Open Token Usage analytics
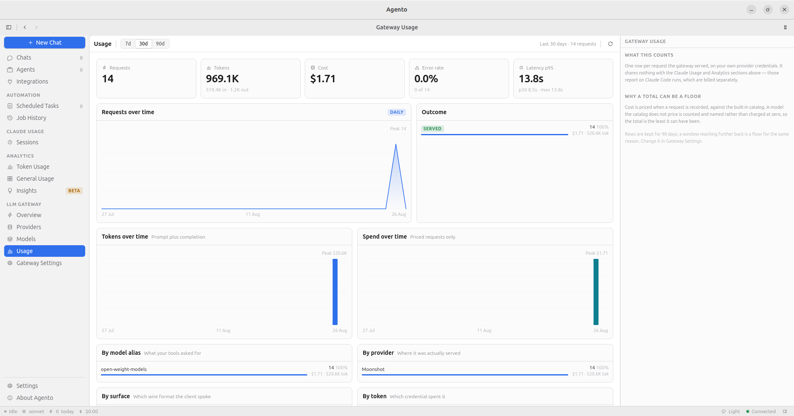The image size is (794, 416). (45, 167)
